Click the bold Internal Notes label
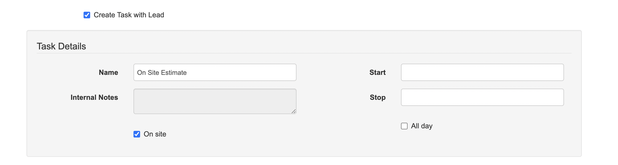 [x=94, y=98]
